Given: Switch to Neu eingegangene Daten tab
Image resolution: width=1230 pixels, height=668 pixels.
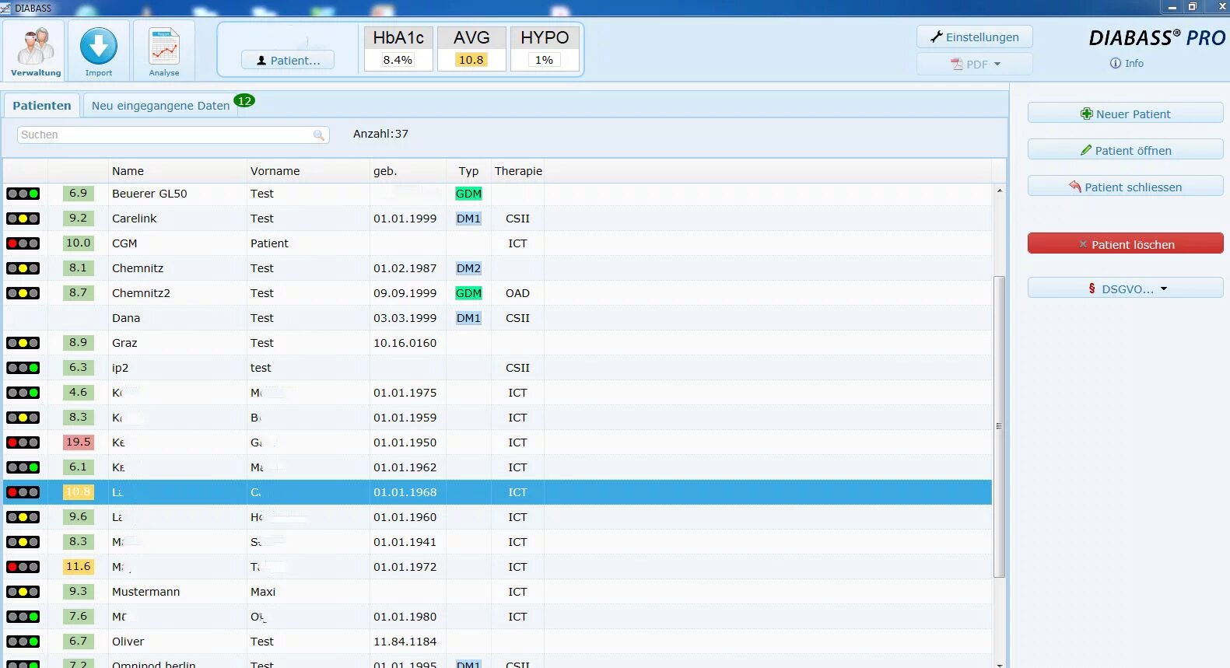Looking at the screenshot, I should pyautogui.click(x=160, y=106).
